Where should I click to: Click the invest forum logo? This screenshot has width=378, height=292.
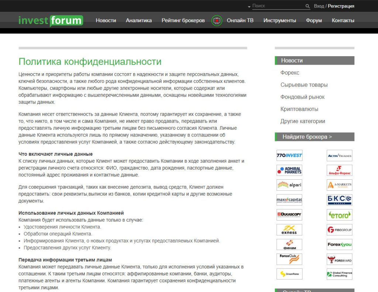(51, 20)
